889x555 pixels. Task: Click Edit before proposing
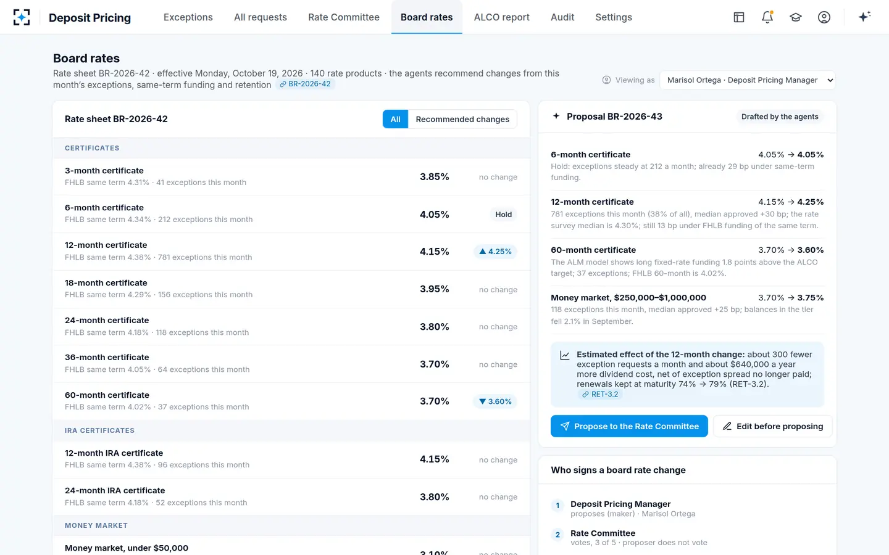[772, 426]
